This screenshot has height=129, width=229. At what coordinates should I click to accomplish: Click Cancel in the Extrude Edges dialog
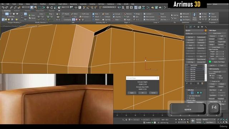[153, 93]
